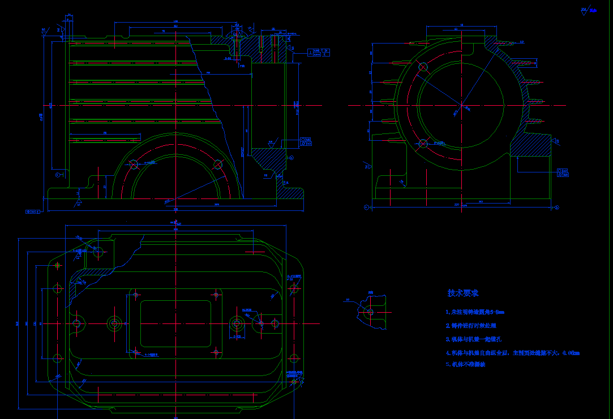
Task: Select note 2 about 铸件进行时效处理
Action: (x=471, y=325)
